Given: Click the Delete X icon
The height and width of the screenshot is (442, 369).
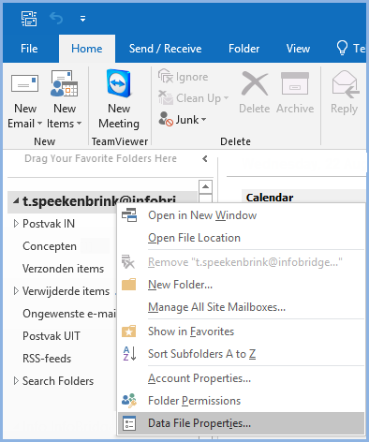Looking at the screenshot, I should point(255,83).
